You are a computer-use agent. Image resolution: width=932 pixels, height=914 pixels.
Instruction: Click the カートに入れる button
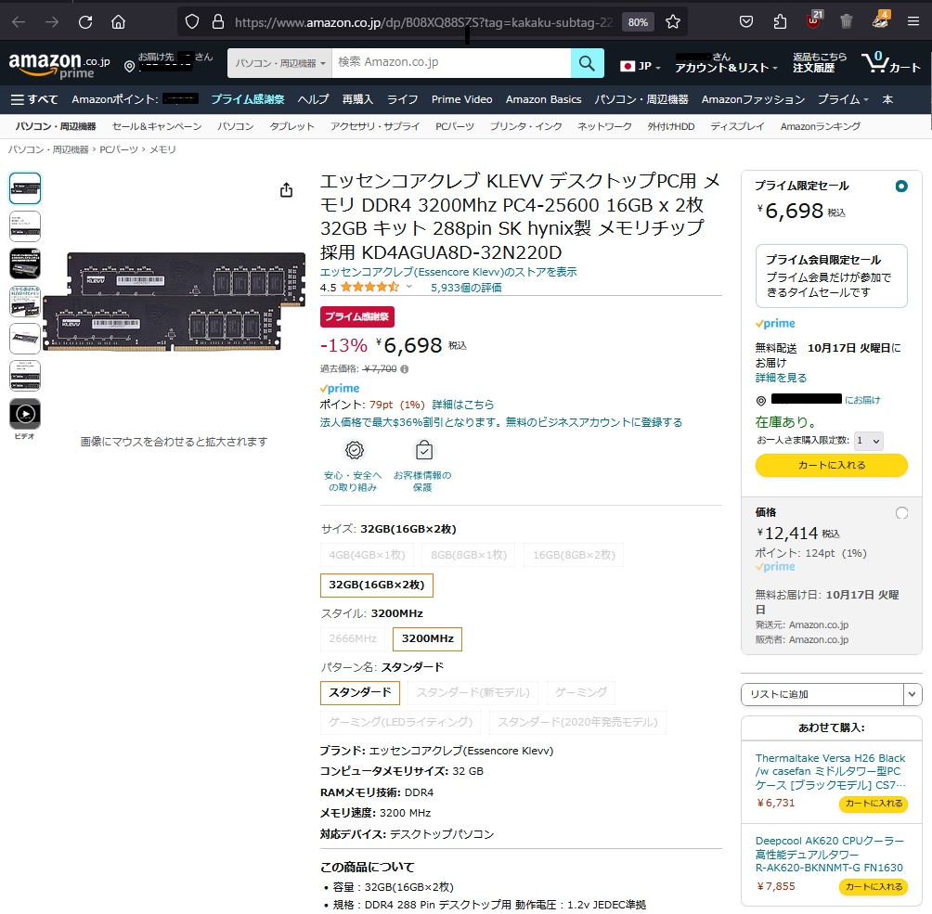tap(831, 465)
